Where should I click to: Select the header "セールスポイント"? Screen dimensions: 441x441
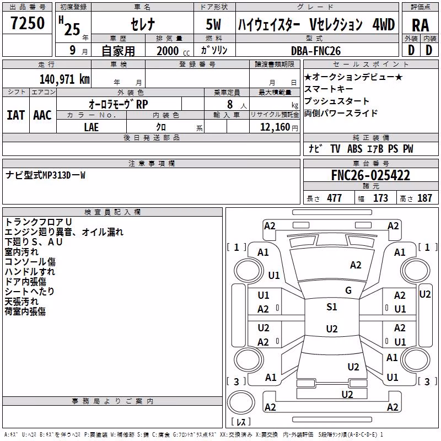pos(370,64)
